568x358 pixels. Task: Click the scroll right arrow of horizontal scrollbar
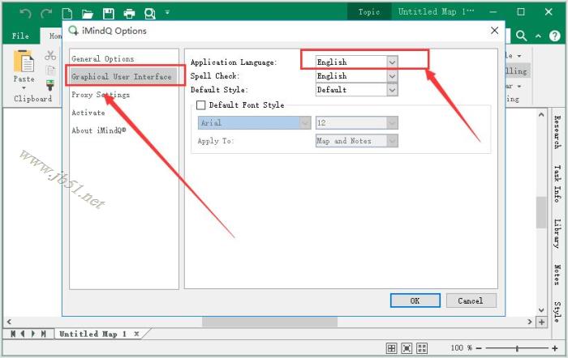(x=530, y=322)
